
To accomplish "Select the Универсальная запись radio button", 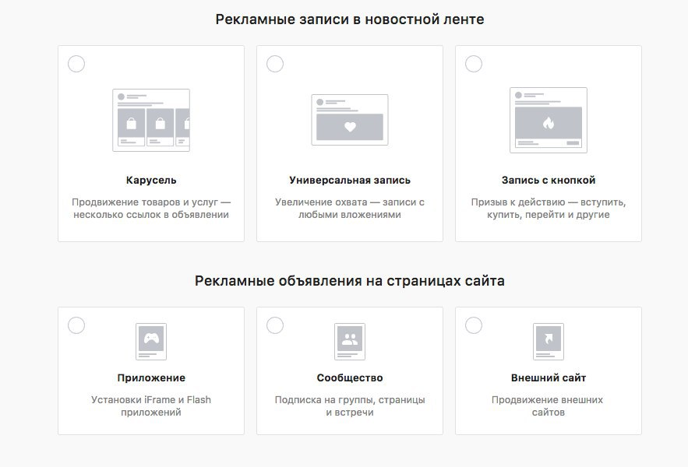I will (x=275, y=64).
